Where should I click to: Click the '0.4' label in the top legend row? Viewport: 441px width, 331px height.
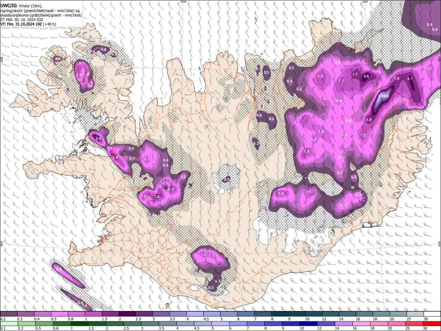pyautogui.click(x=37, y=319)
